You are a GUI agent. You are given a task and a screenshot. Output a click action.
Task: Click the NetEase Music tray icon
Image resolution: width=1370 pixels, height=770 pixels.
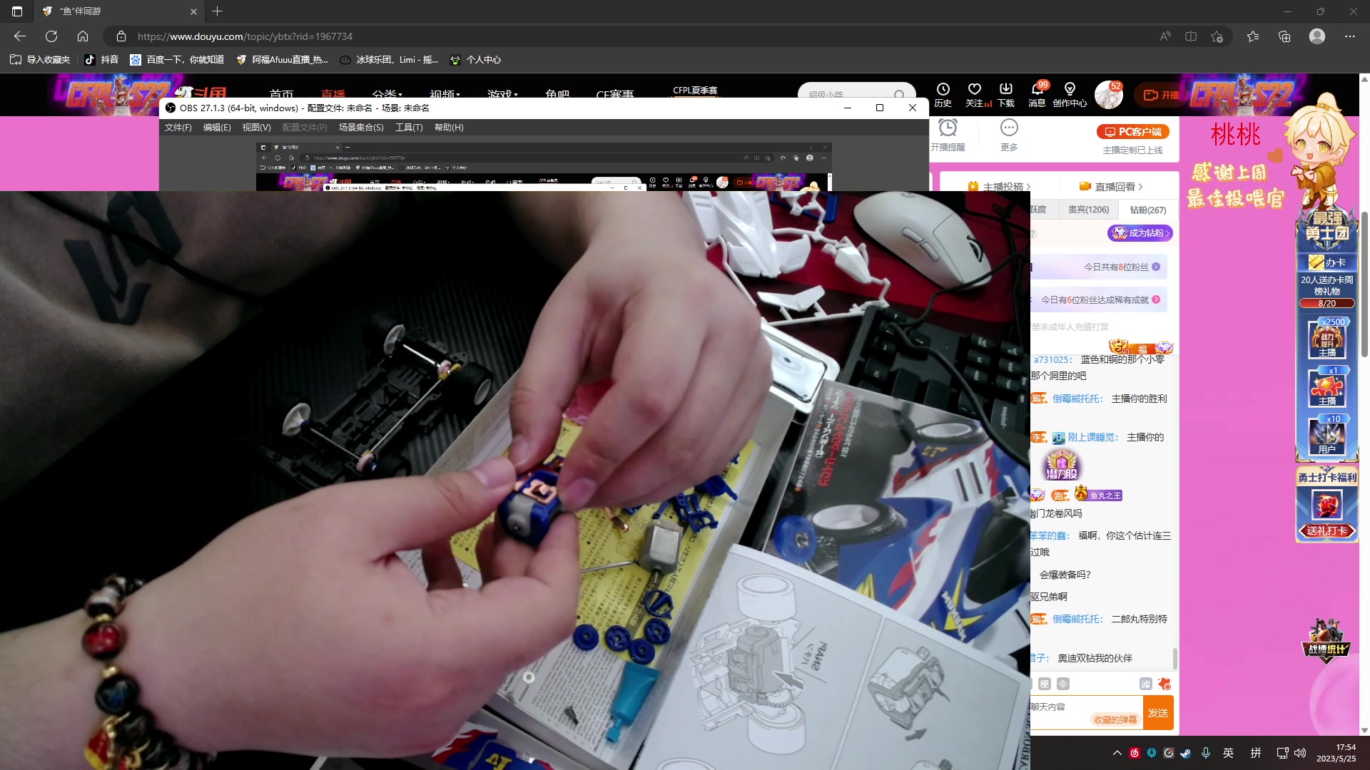point(1135,753)
